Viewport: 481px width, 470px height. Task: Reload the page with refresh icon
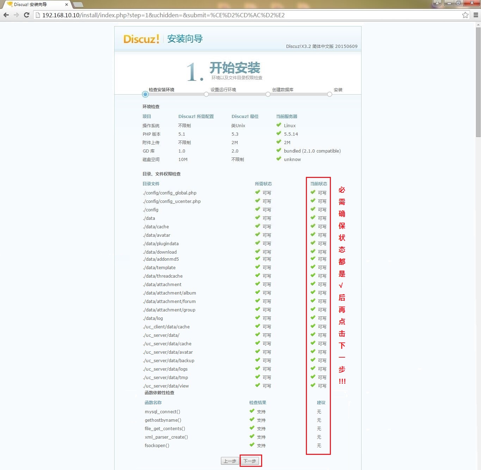click(26, 15)
